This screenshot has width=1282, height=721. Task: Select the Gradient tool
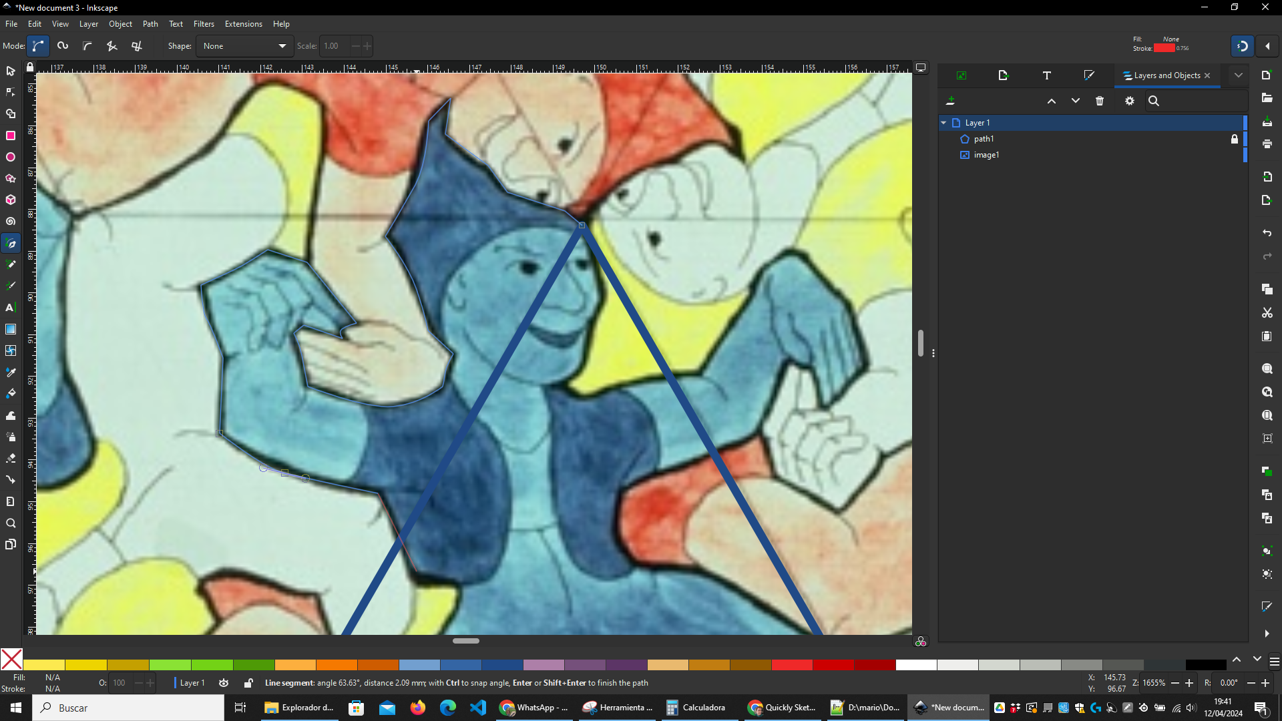pyautogui.click(x=11, y=329)
